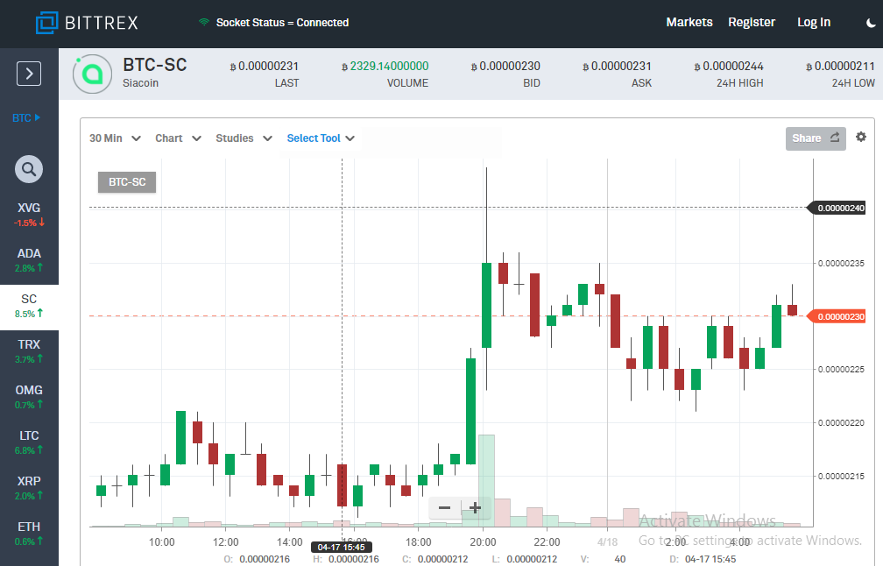
Task: Select XVG market in sidebar
Action: 29,216
